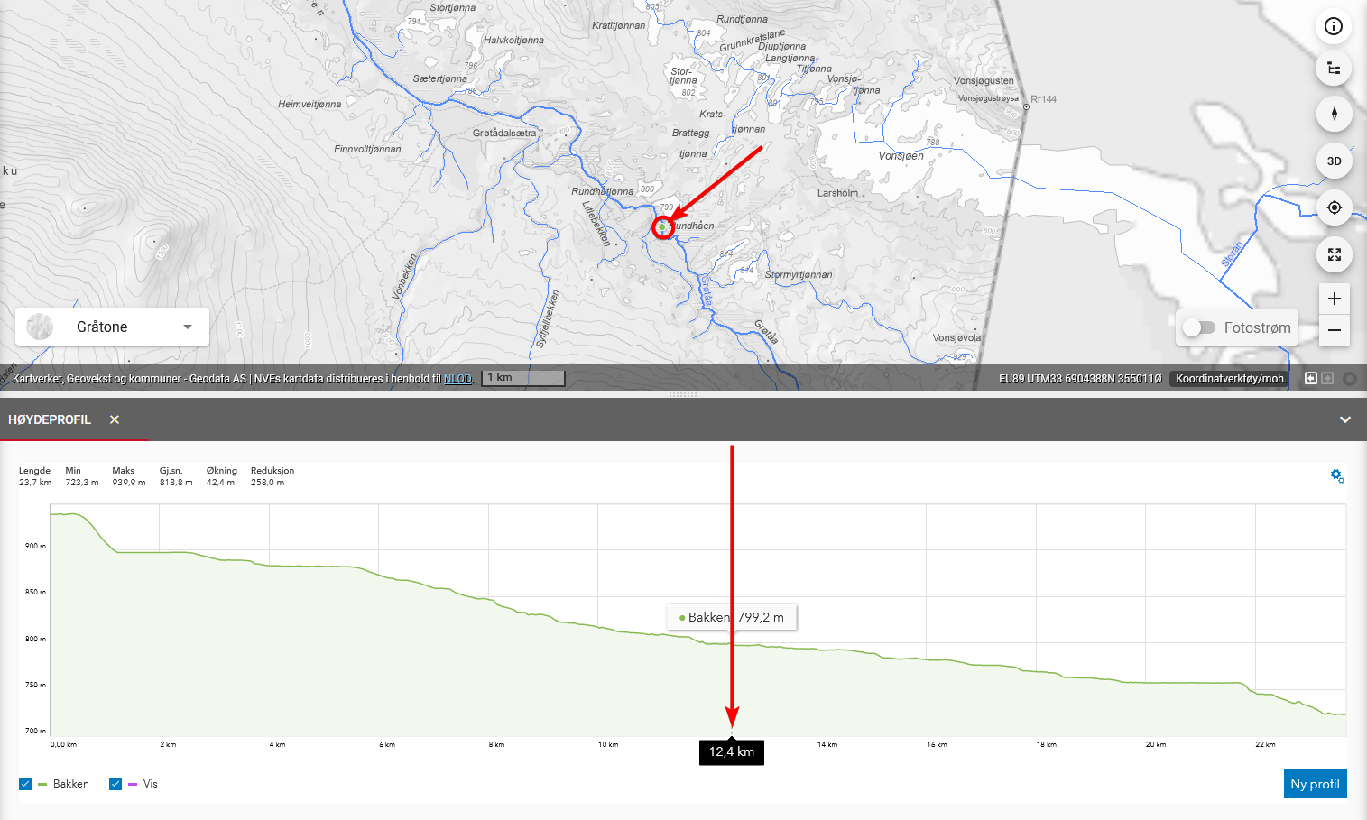
Task: Enable the Fotostrøm switch
Action: click(1199, 327)
